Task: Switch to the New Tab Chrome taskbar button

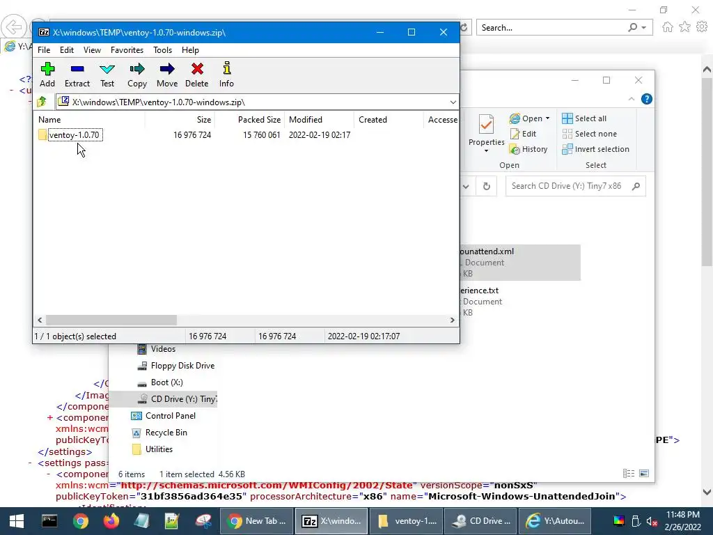Action: coord(258,521)
